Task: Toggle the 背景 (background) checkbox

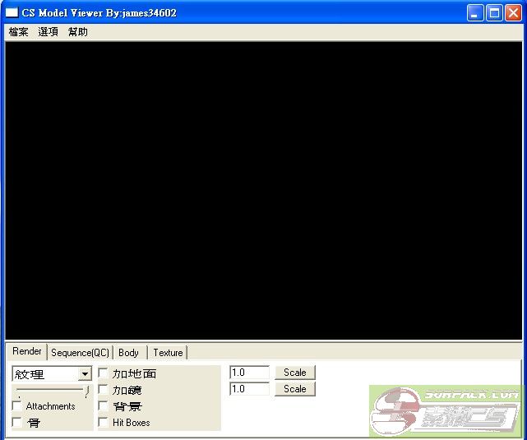Action: [x=103, y=406]
